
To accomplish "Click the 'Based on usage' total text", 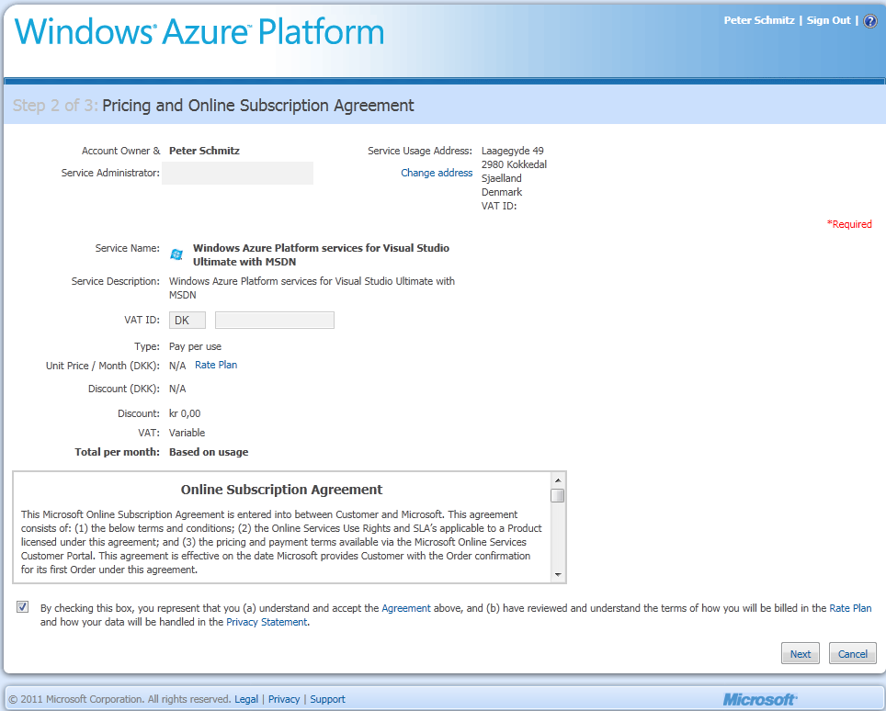I will [209, 452].
